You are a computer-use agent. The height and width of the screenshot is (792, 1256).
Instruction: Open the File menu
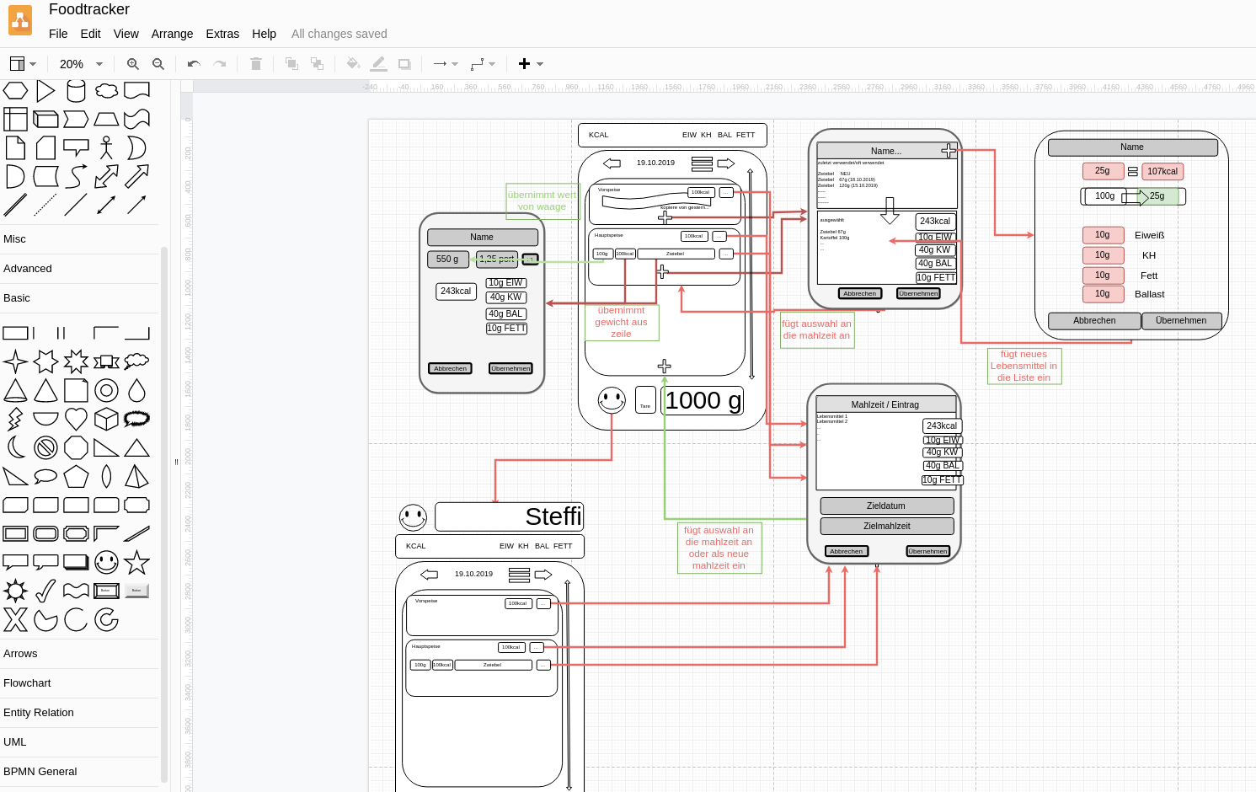pyautogui.click(x=58, y=34)
